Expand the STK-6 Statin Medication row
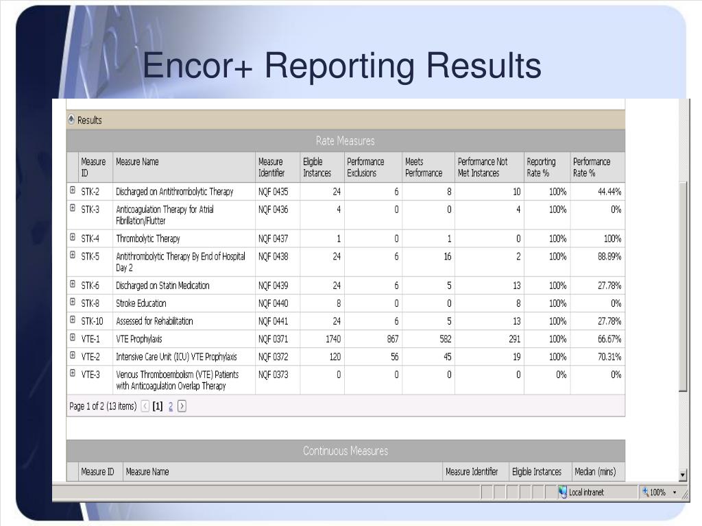 [x=73, y=284]
